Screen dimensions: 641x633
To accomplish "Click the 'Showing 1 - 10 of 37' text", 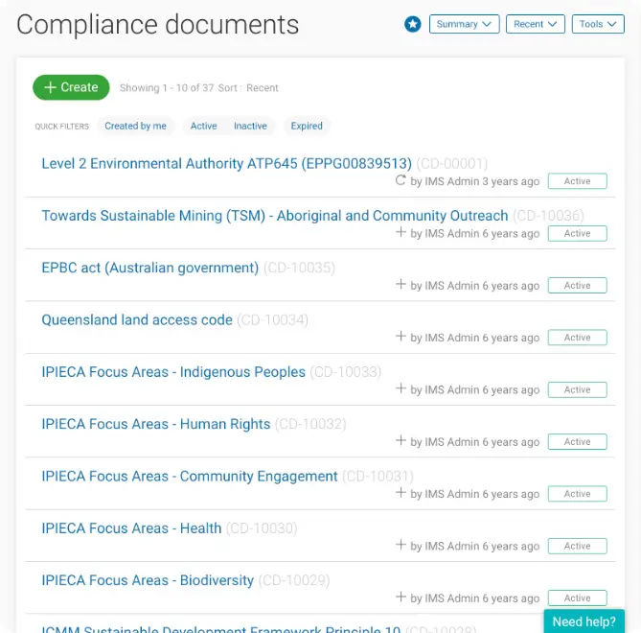I will coord(167,88).
